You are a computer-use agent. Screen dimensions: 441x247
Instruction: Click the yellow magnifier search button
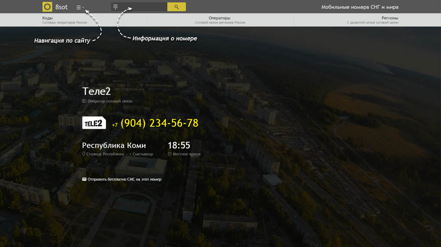(176, 7)
